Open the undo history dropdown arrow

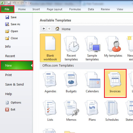point(18,3)
